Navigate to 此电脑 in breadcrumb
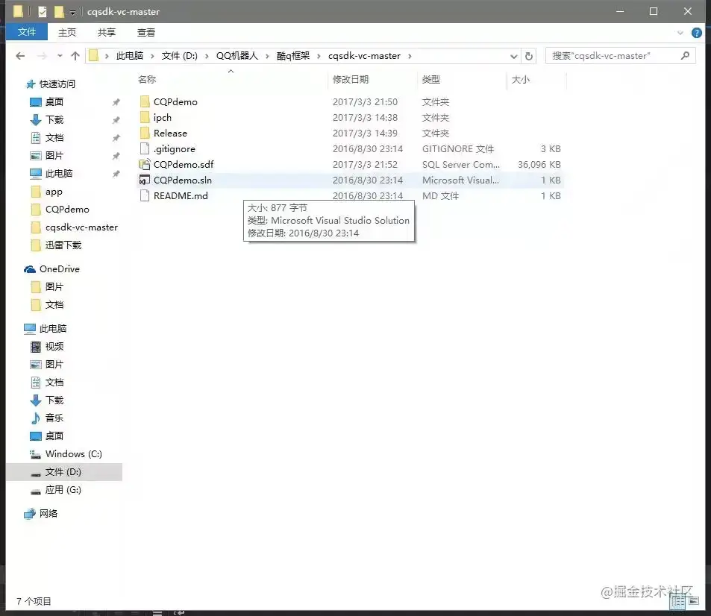 click(x=130, y=56)
